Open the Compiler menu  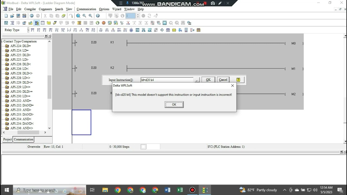(x=30, y=9)
